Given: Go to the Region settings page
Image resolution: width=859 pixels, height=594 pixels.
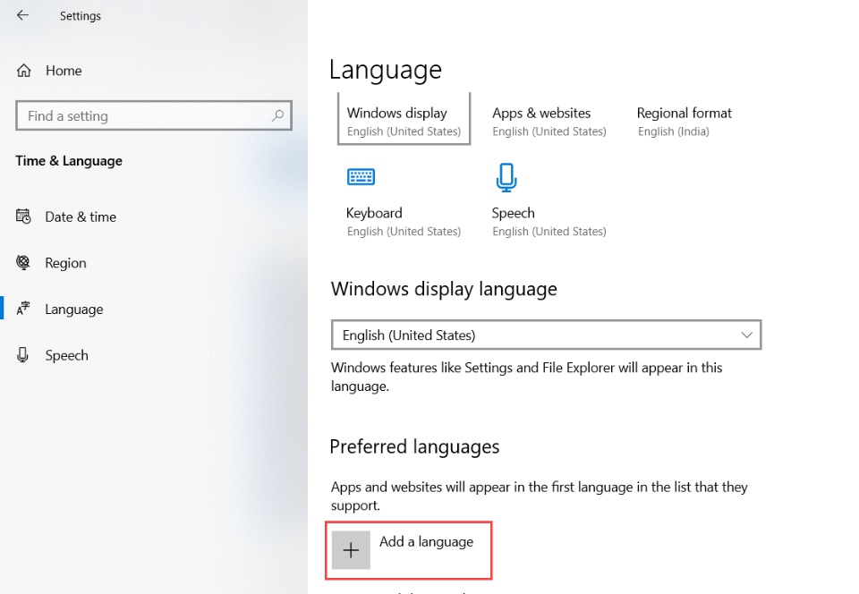Looking at the screenshot, I should tap(65, 263).
